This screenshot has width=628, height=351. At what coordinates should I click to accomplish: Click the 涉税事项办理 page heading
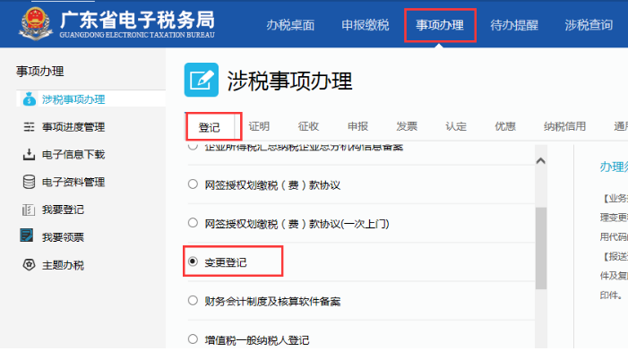tap(289, 81)
